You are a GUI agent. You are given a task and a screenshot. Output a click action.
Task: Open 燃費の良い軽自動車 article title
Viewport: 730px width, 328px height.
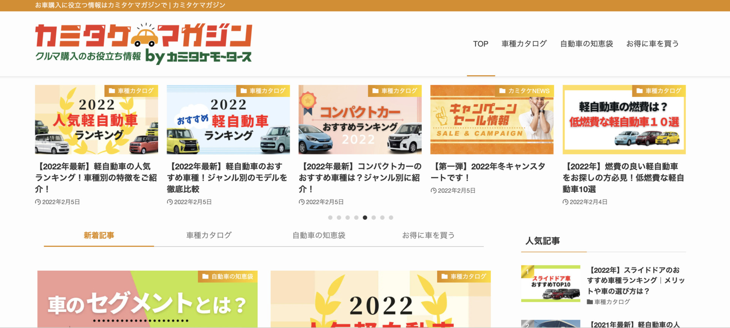(x=624, y=178)
